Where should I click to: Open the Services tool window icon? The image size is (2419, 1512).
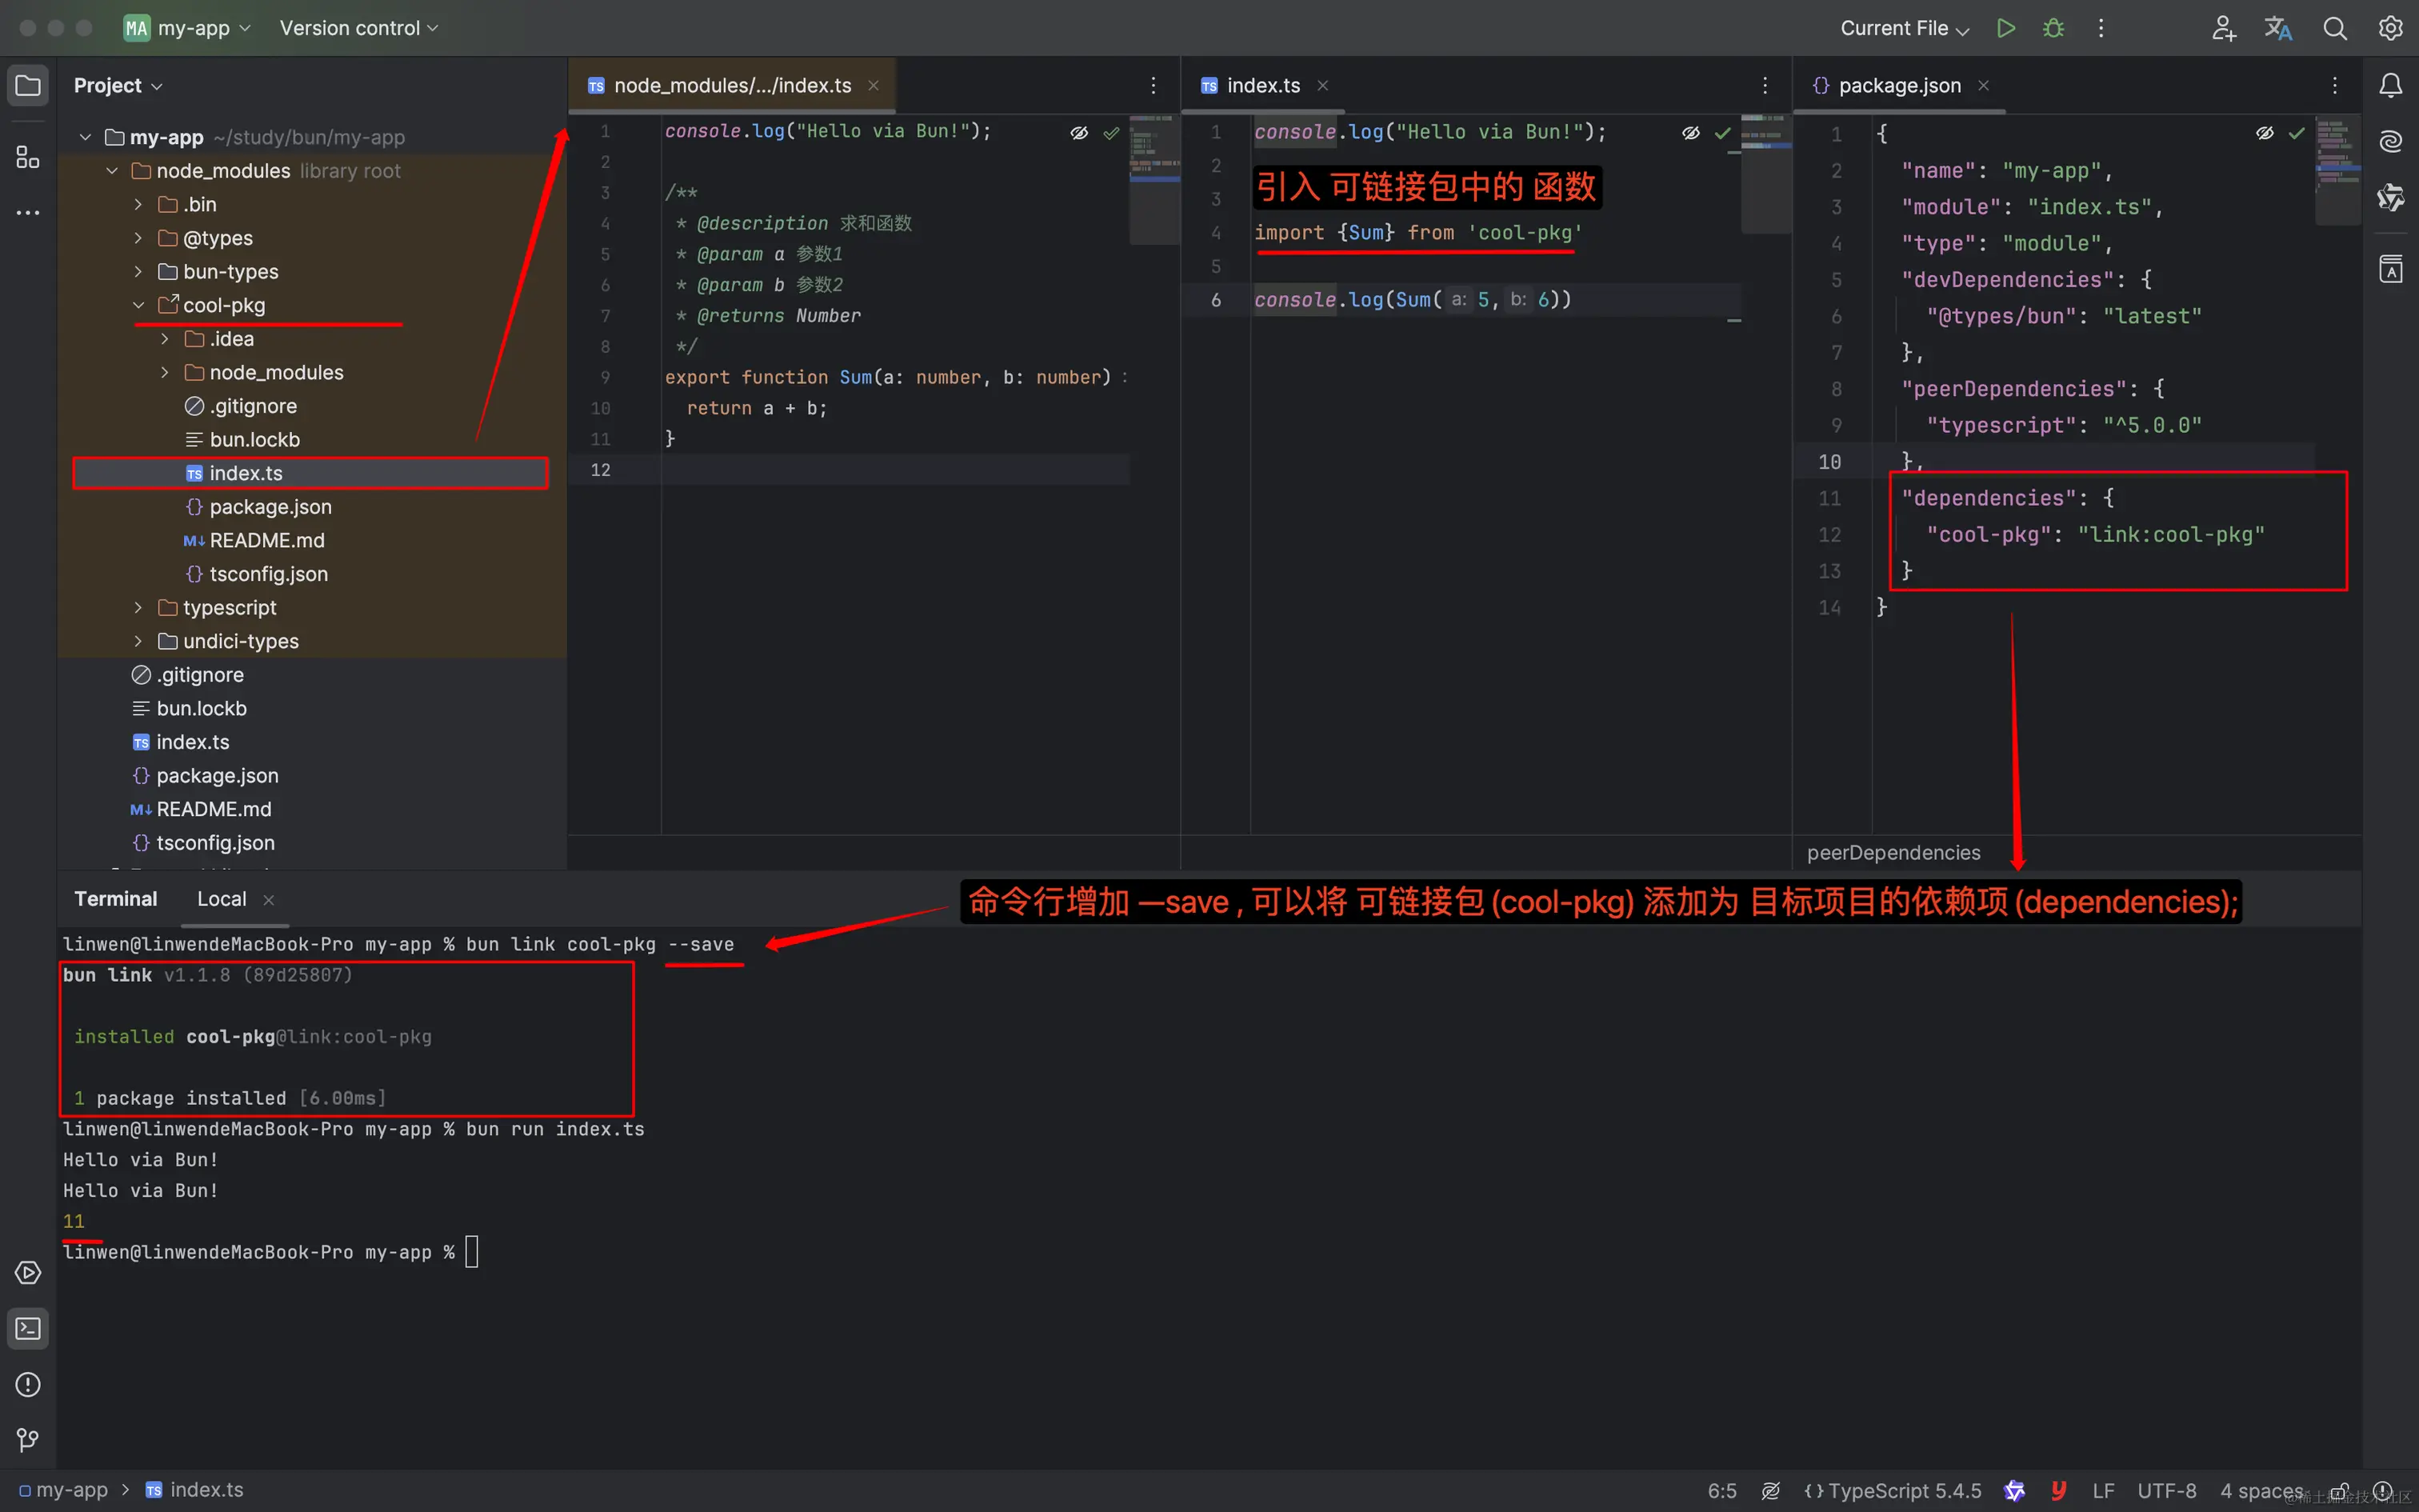(28, 1272)
